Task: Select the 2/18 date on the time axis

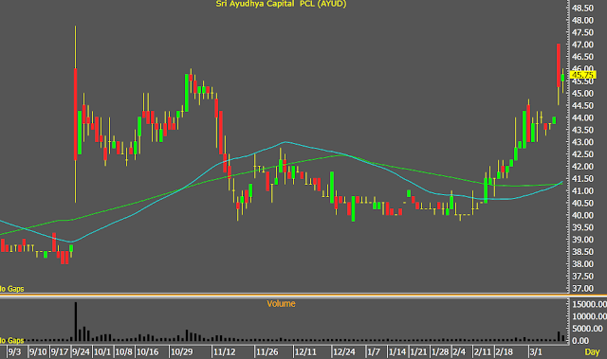Action: (504, 352)
